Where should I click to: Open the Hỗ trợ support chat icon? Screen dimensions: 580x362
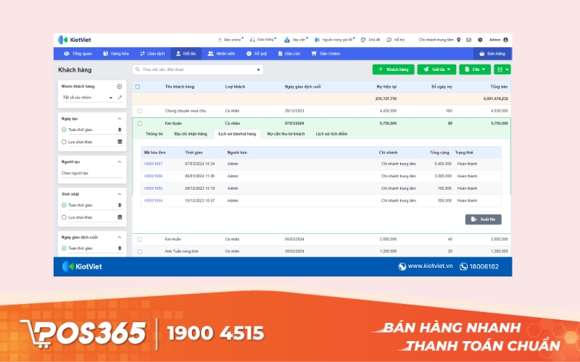389,40
